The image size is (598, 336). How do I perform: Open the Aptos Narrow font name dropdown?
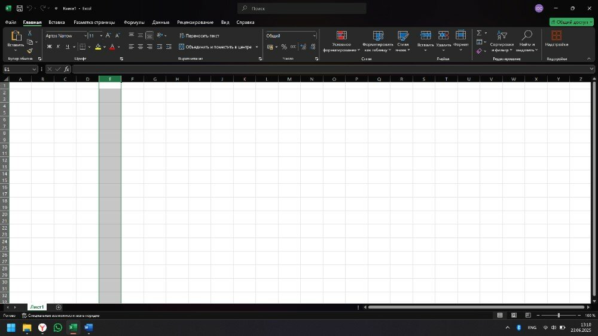[x=86, y=36]
